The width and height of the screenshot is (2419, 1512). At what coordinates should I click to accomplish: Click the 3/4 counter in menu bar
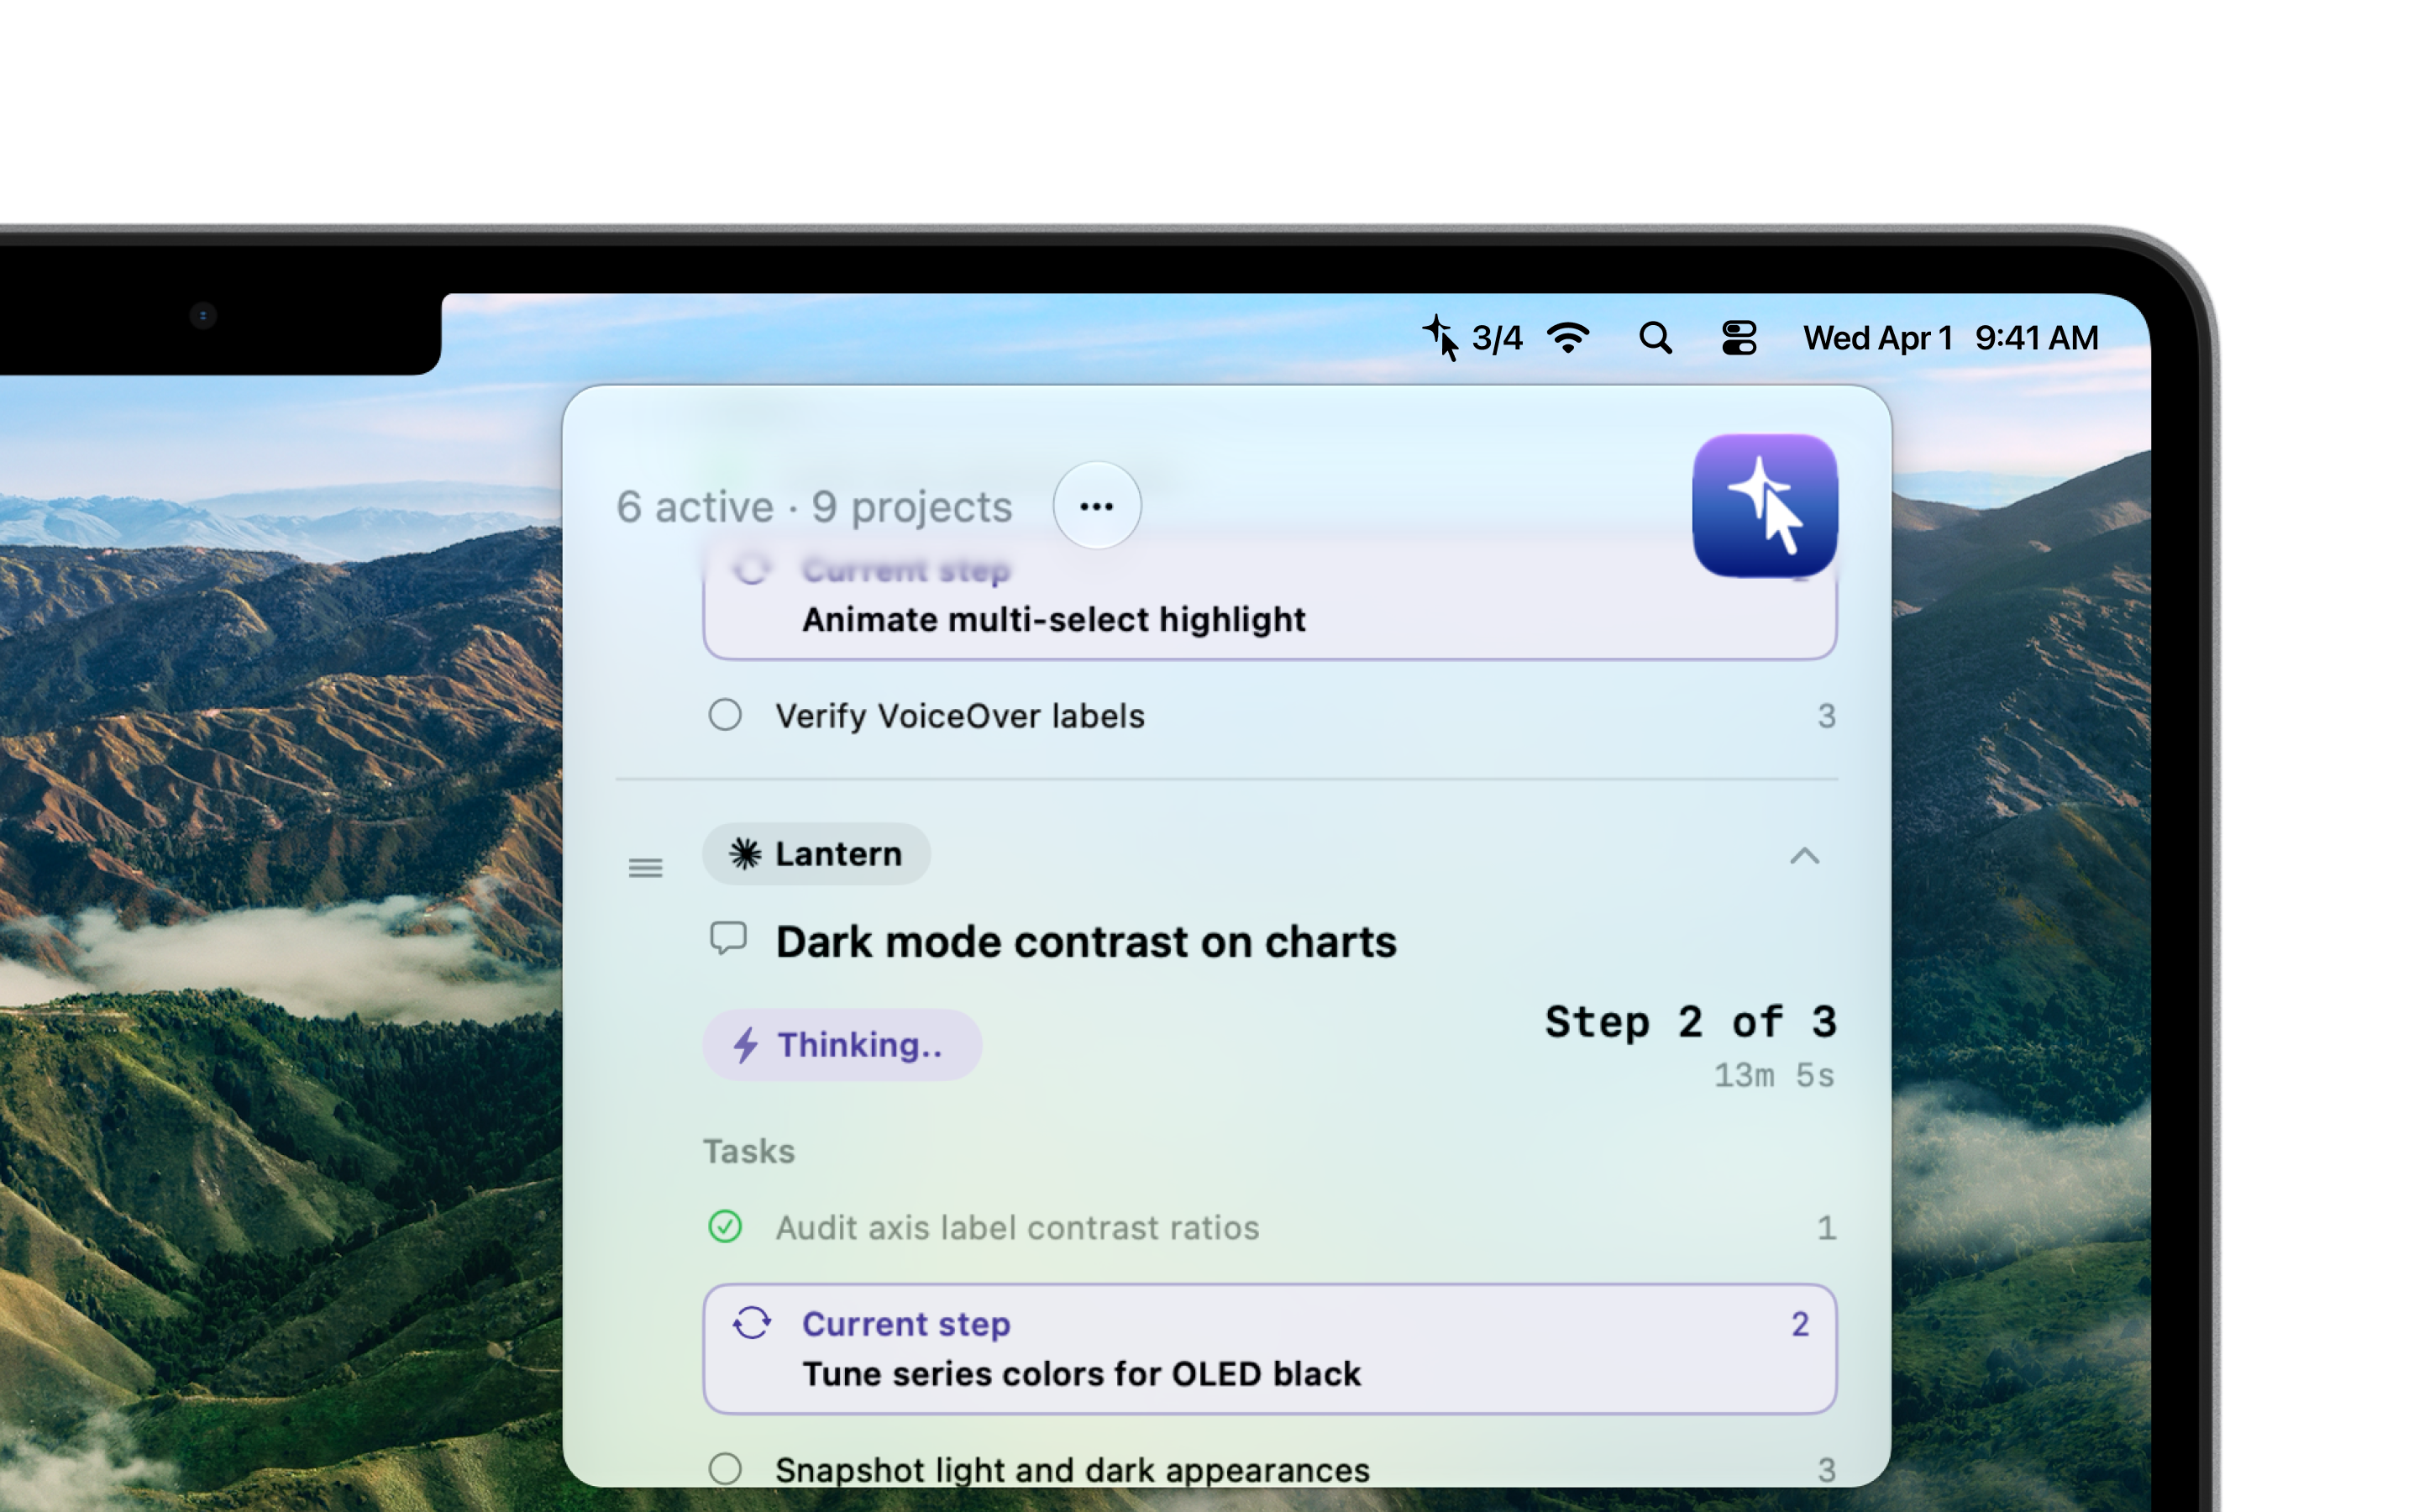click(1497, 339)
